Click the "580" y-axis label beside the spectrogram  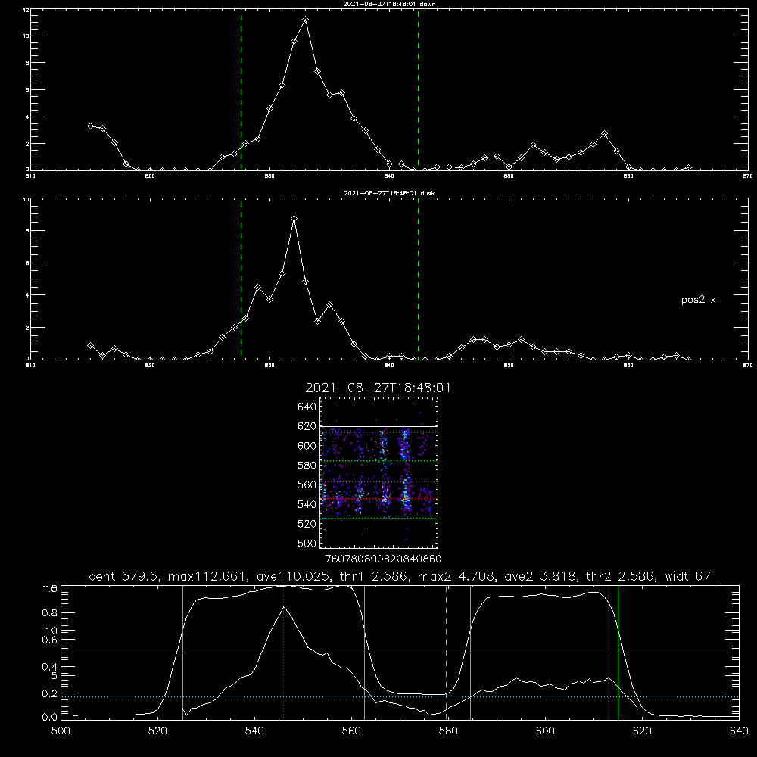(307, 466)
